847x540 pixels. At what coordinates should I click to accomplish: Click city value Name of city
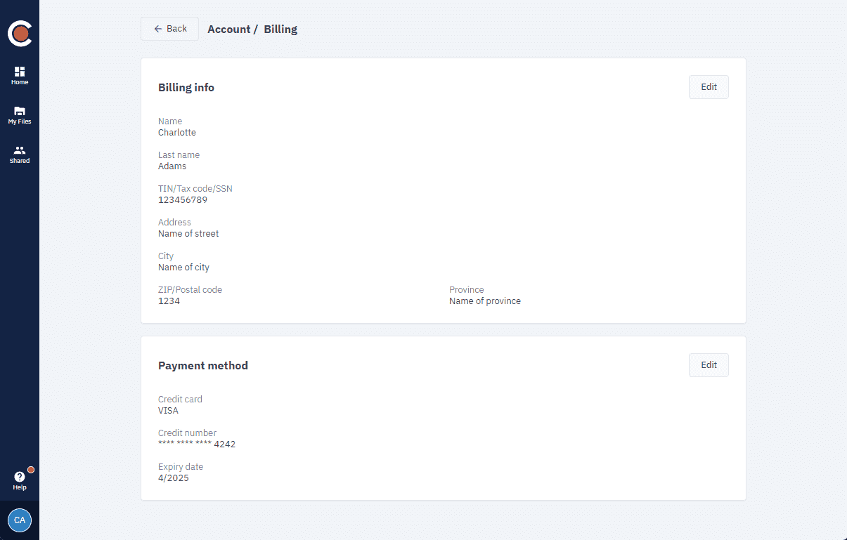tap(183, 268)
